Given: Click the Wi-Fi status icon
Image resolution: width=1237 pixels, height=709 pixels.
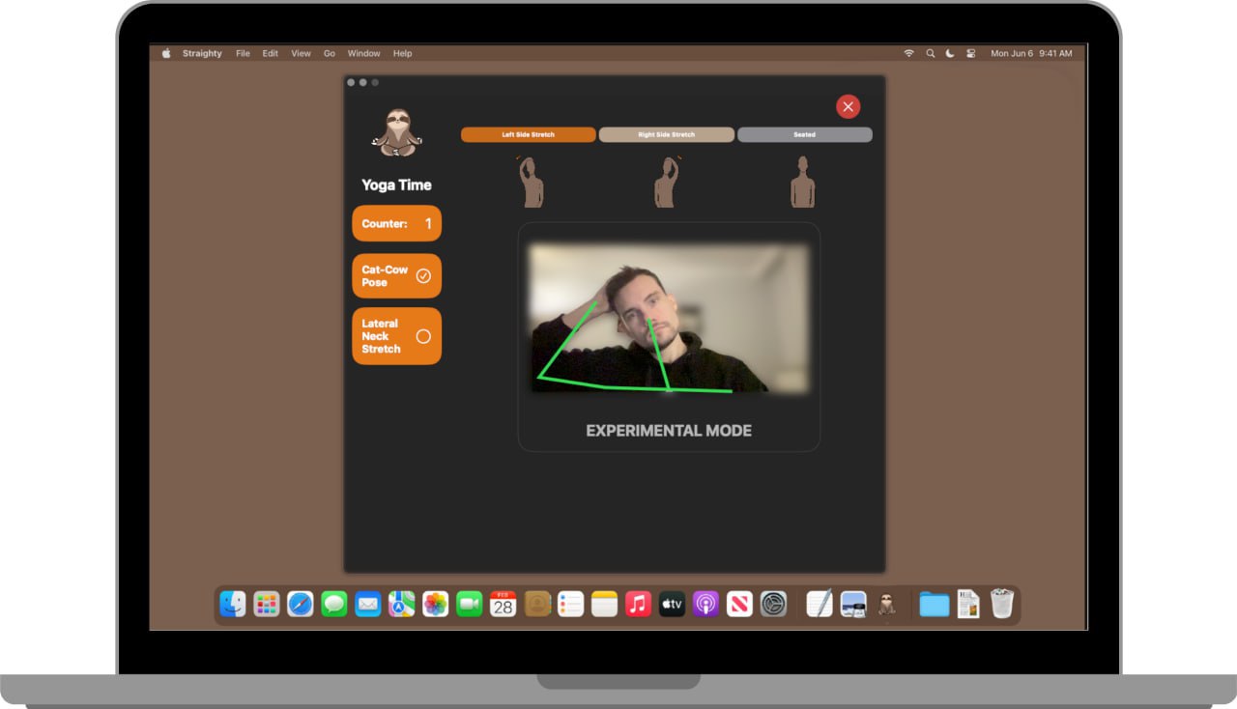Looking at the screenshot, I should coord(908,53).
